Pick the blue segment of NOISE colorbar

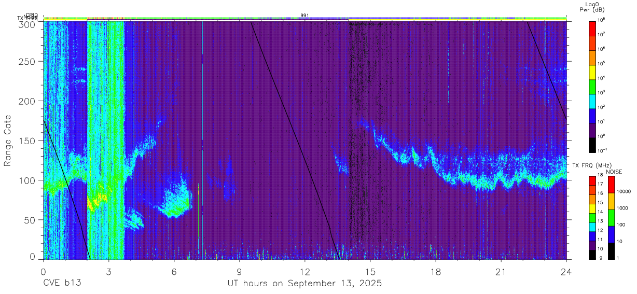tap(611, 234)
